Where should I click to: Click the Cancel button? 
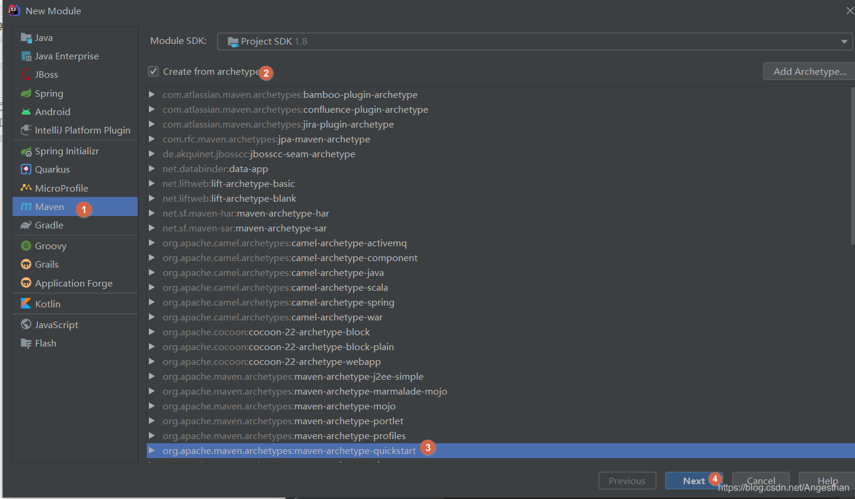pyautogui.click(x=761, y=481)
